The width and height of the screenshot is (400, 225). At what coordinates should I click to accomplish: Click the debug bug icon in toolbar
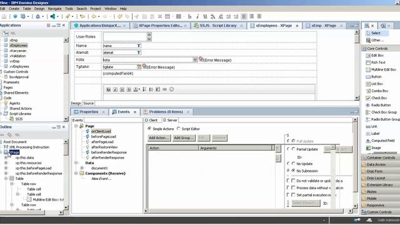coord(37,17)
